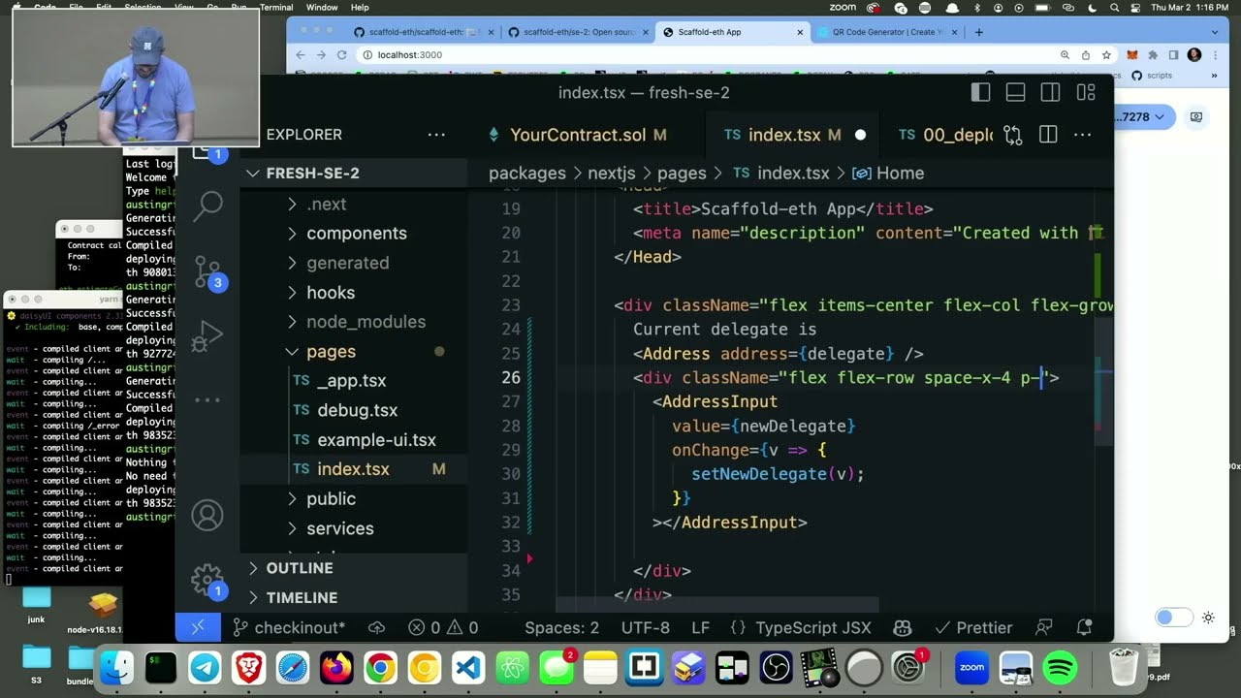Image resolution: width=1241 pixels, height=698 pixels.
Task: Open the Chrome zoom magnifier icon
Action: 1065,55
